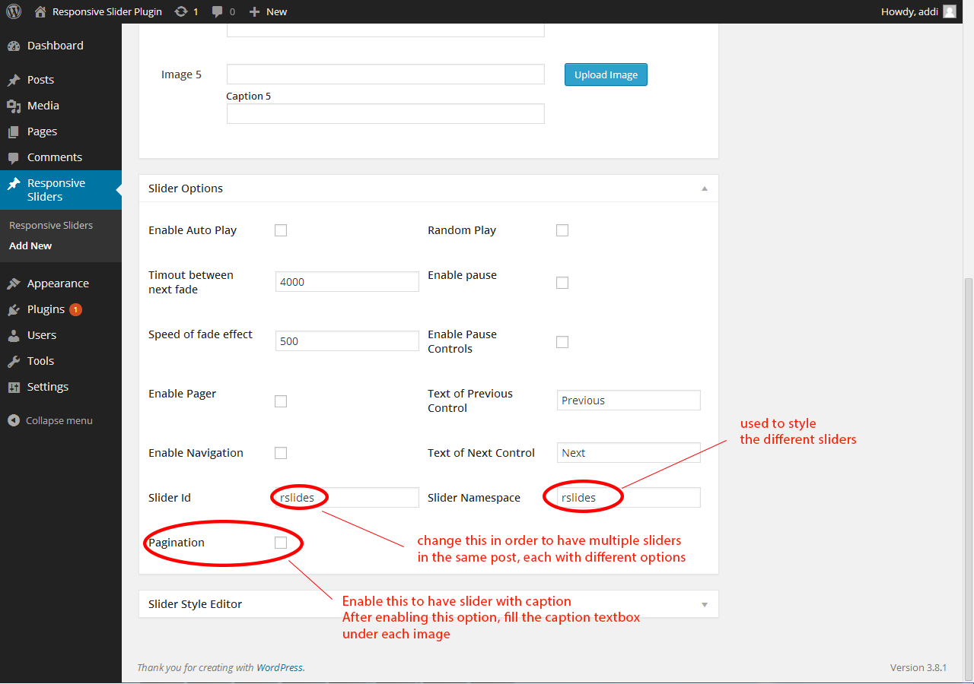Image resolution: width=974 pixels, height=684 pixels.
Task: Click the Users icon in sidebar
Action: tap(14, 335)
